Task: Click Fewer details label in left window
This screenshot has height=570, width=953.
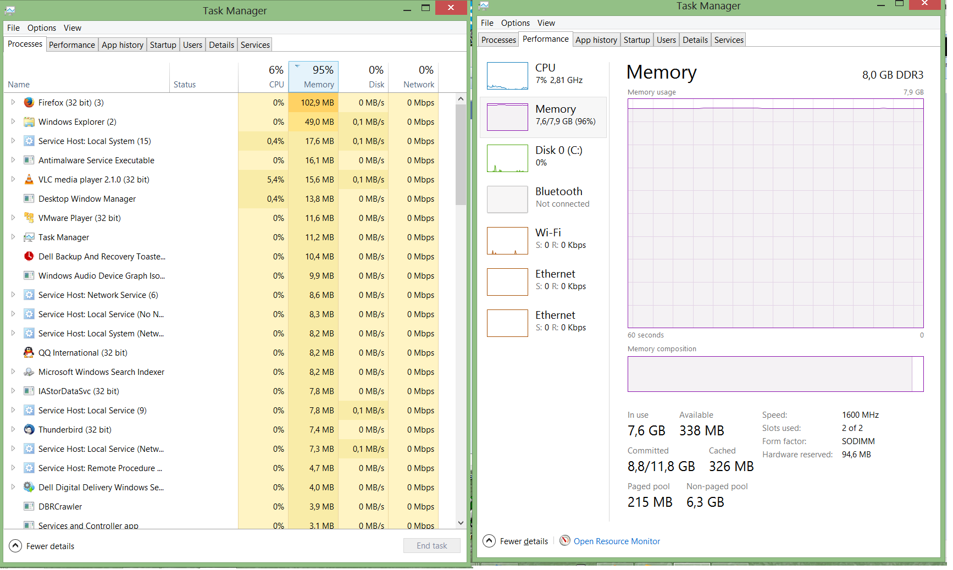Action: (51, 546)
